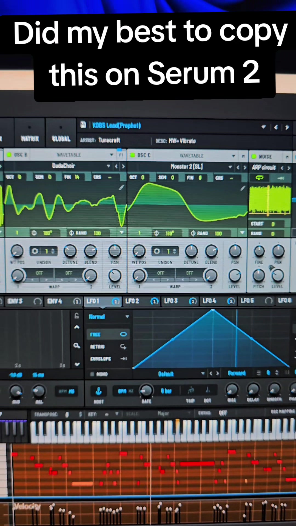Open OSC C WAVETABLE type dropdown
This screenshot has height=526, width=296.
(x=233, y=156)
